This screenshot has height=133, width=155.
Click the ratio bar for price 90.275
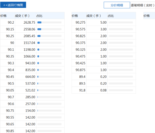[121, 23]
